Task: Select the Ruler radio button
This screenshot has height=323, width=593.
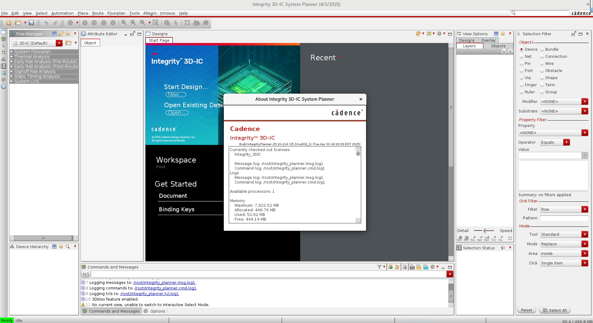Action: [522, 92]
